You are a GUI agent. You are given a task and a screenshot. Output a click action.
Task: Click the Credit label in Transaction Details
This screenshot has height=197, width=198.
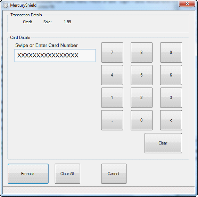(28, 22)
